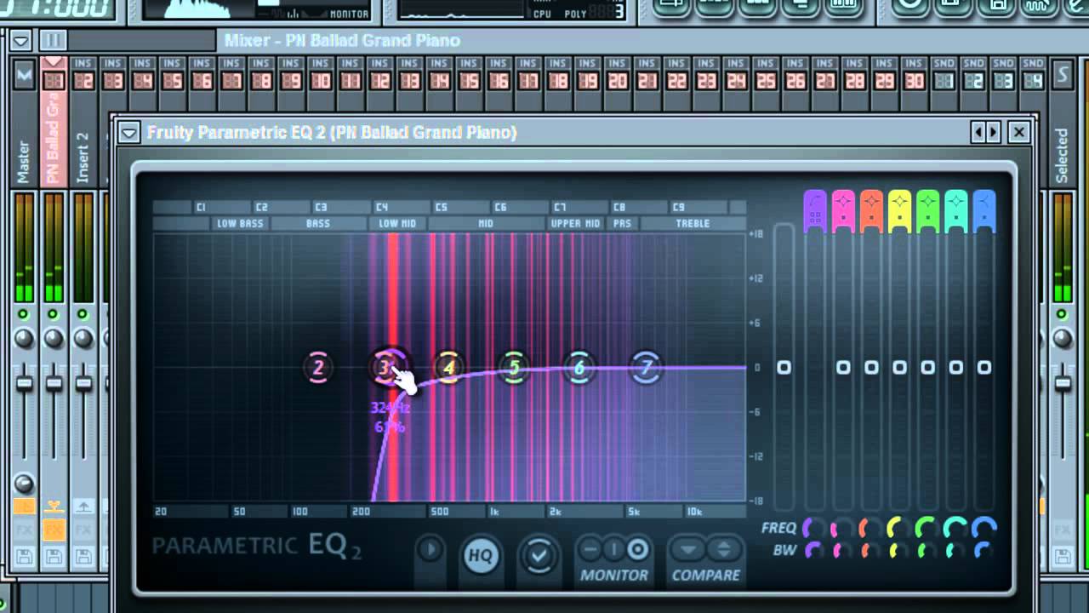Screen dimensions: 1089x613
Task: Click the pink band 2 FREQ knob
Action: click(842, 528)
